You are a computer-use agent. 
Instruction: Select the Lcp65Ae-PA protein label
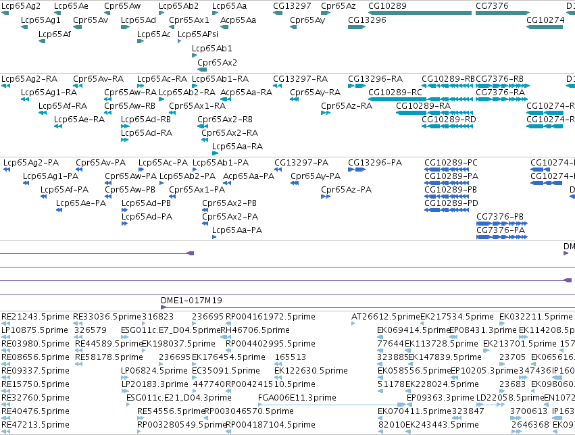[x=81, y=203]
